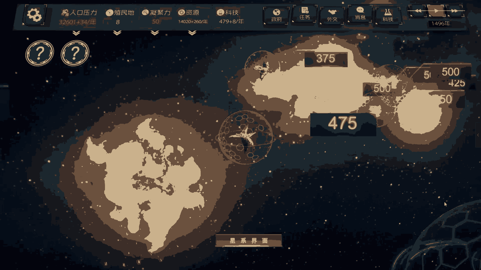Open the 外交 diplomacy panel
The image size is (481, 270).
pyautogui.click(x=332, y=15)
